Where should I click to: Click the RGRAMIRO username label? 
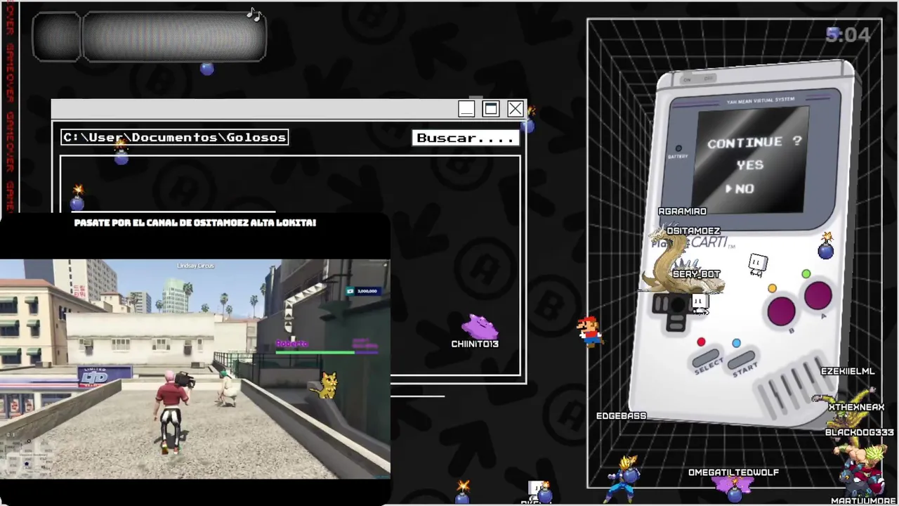tap(682, 211)
